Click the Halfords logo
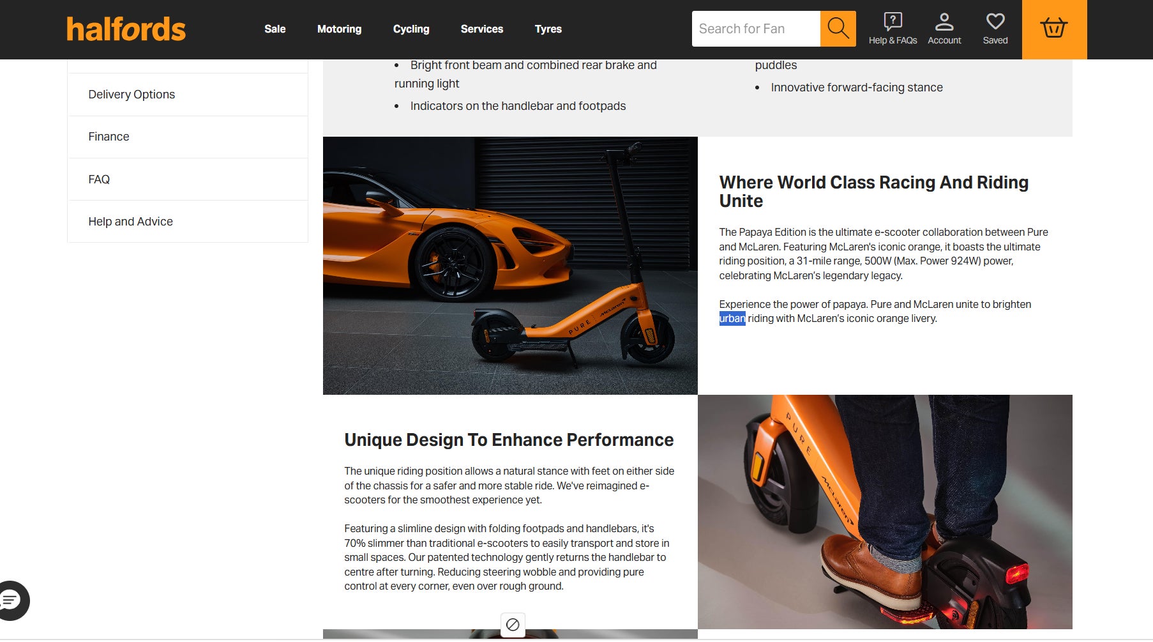 [126, 29]
